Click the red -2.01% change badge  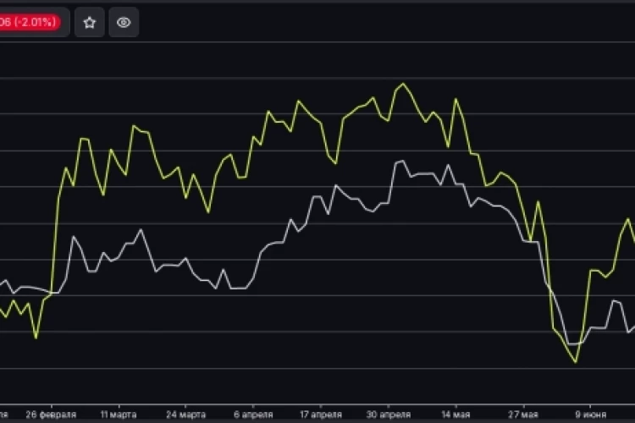point(30,22)
